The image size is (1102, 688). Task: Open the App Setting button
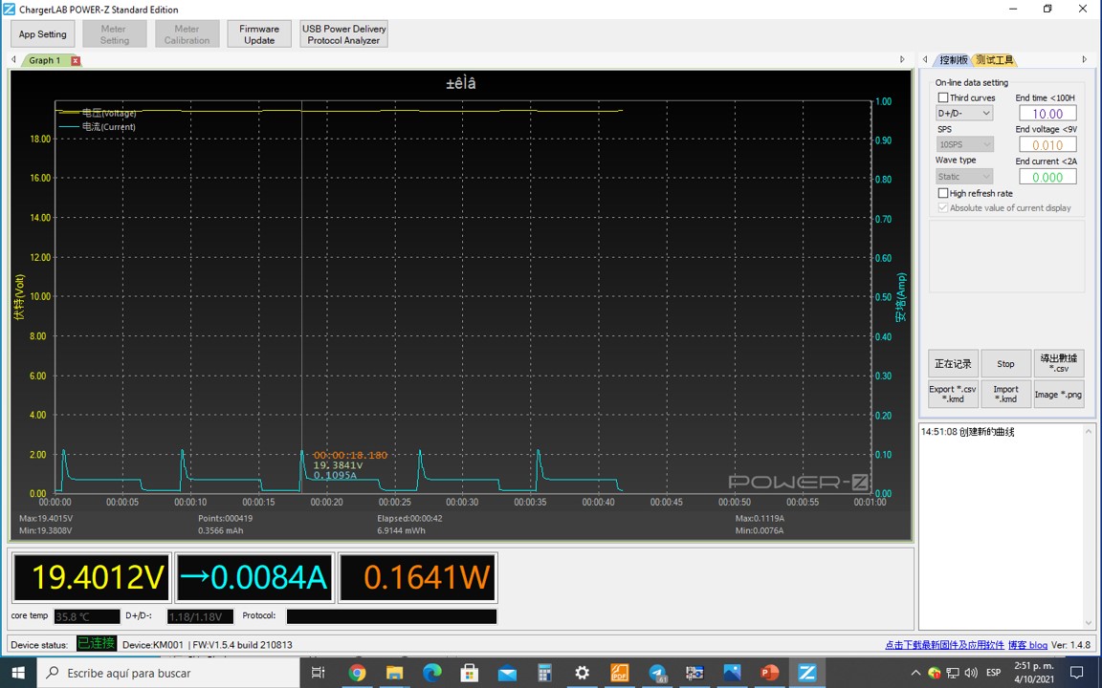click(x=42, y=33)
